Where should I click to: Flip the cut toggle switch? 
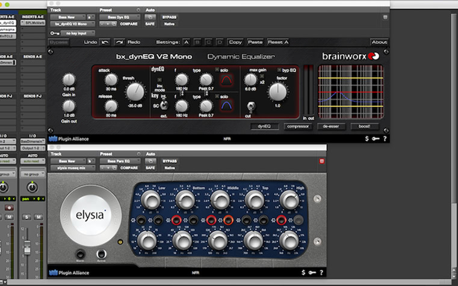click(250, 107)
